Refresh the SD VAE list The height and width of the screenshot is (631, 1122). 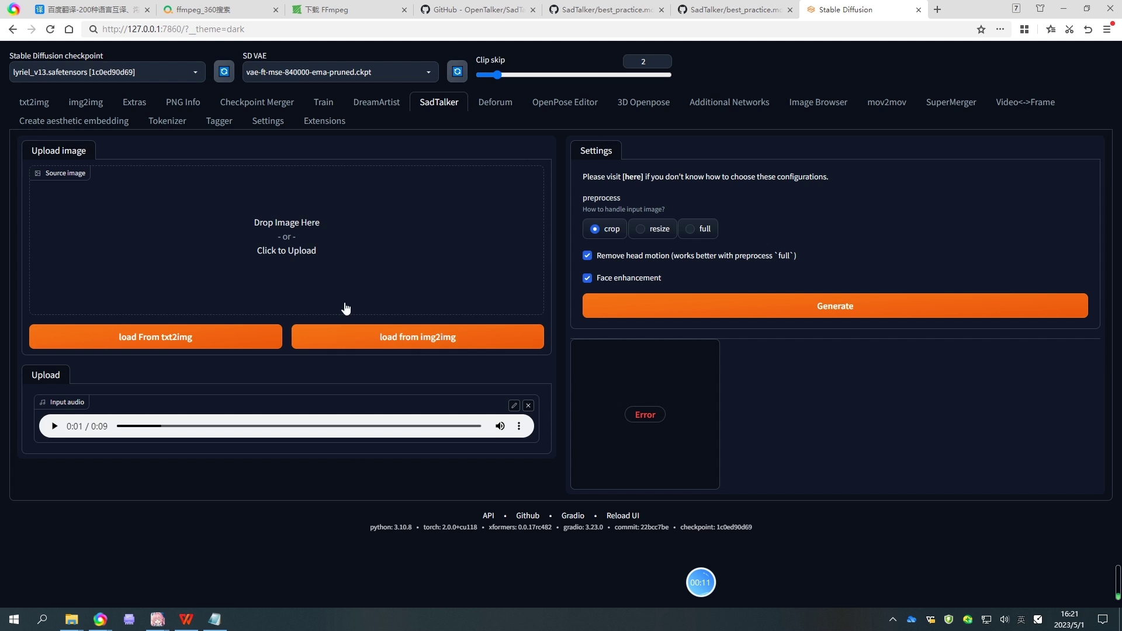coord(458,72)
